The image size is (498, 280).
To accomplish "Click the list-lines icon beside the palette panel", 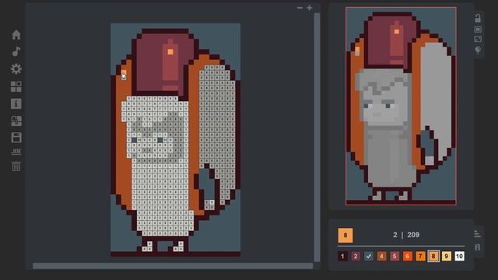I will coord(477,234).
